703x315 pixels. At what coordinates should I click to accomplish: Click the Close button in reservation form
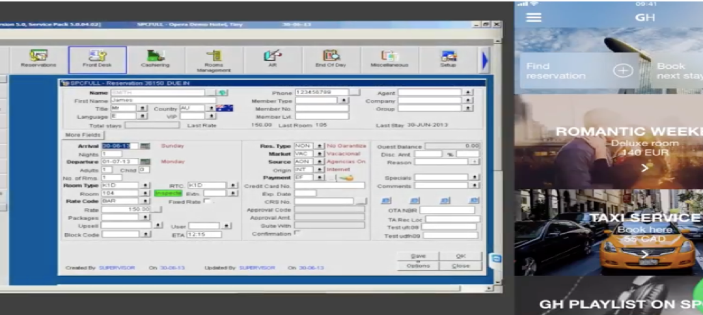click(x=460, y=266)
